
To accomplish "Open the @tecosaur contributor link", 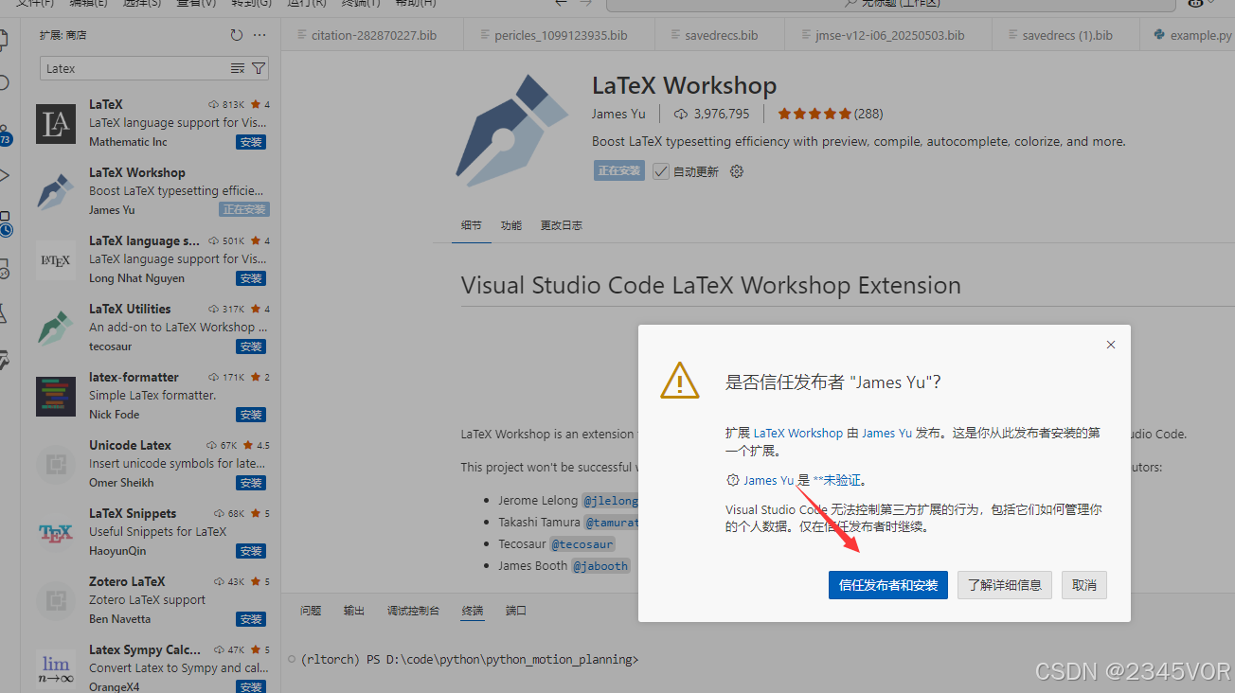I will point(583,544).
